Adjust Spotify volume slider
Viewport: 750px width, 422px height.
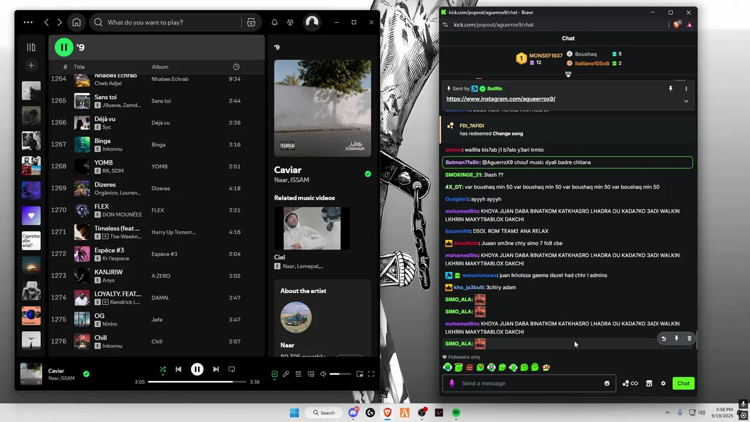click(339, 374)
